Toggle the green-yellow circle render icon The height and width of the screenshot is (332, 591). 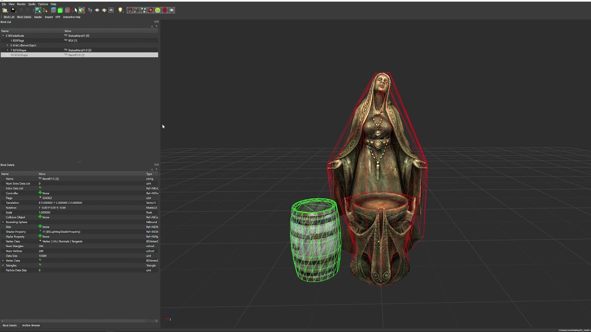click(157, 10)
